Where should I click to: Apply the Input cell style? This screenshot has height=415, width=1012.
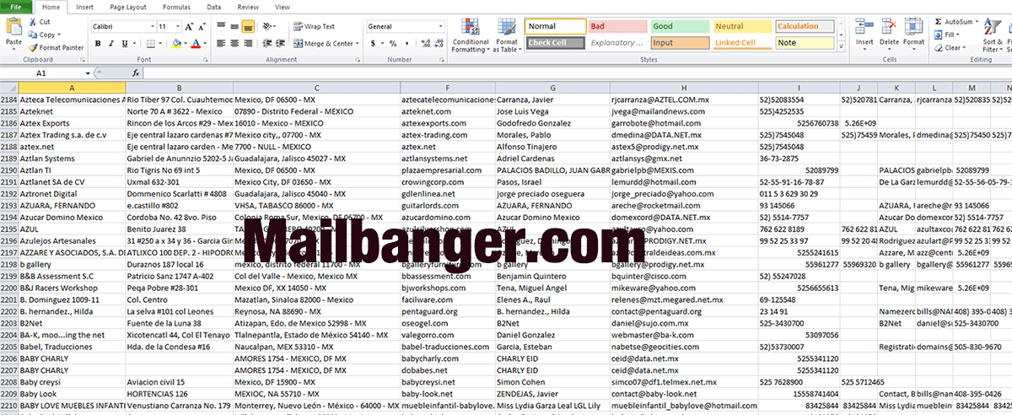coord(679,42)
